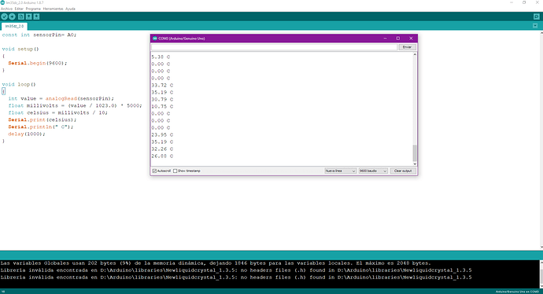
Task: Click the Serial.begin(9600) code line
Action: click(x=38, y=63)
